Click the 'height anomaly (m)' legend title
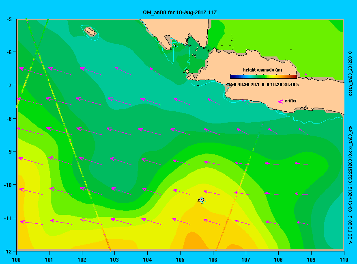The width and height of the screenshot is (357, 264). 262,70
